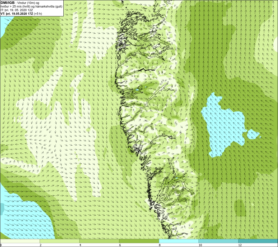Screen dimensions: 278x247
Task: Pick the 4–6 green scale swatch
Action: tap(99, 241)
